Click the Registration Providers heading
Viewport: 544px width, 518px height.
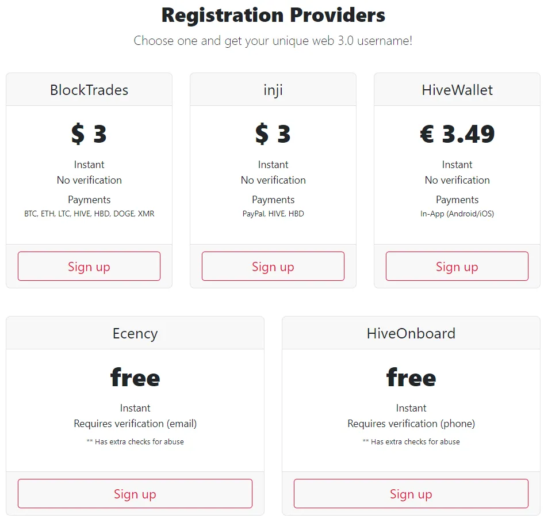tap(273, 15)
